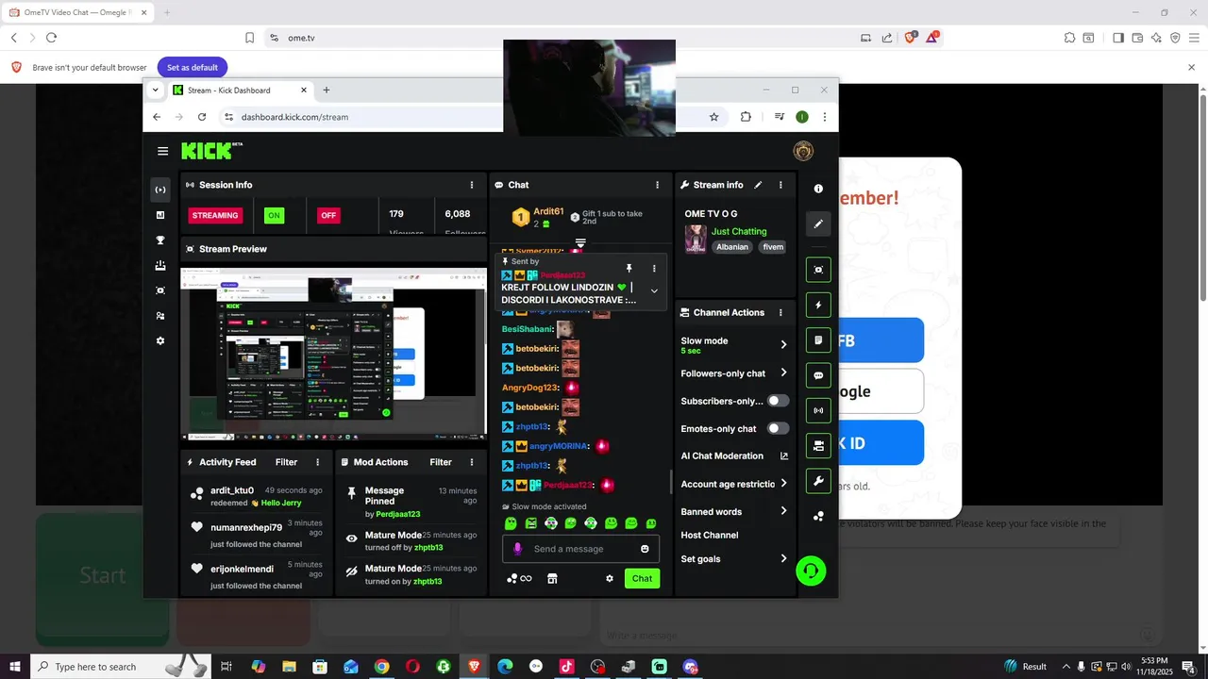The height and width of the screenshot is (679, 1208).
Task: Open Activity Feed three-dot menu
Action: click(x=317, y=462)
